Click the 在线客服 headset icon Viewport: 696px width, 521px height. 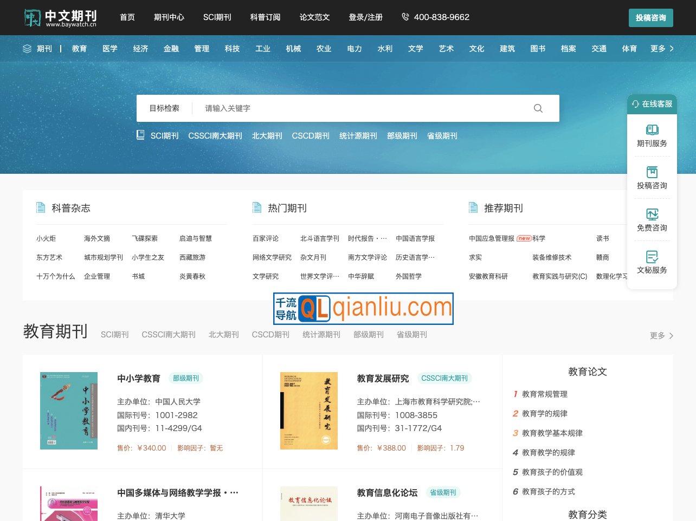(635, 104)
